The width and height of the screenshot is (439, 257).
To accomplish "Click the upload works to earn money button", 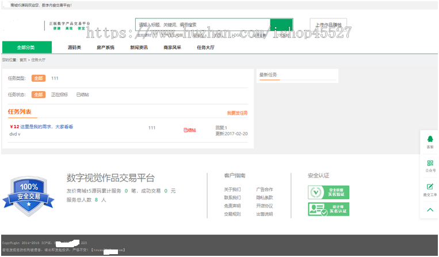I will pyautogui.click(x=329, y=25).
